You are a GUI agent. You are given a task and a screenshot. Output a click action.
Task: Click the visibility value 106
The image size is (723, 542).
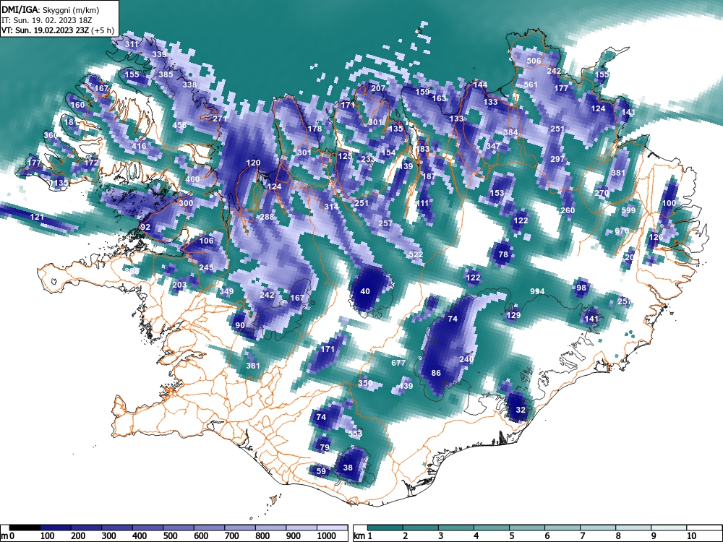(207, 241)
